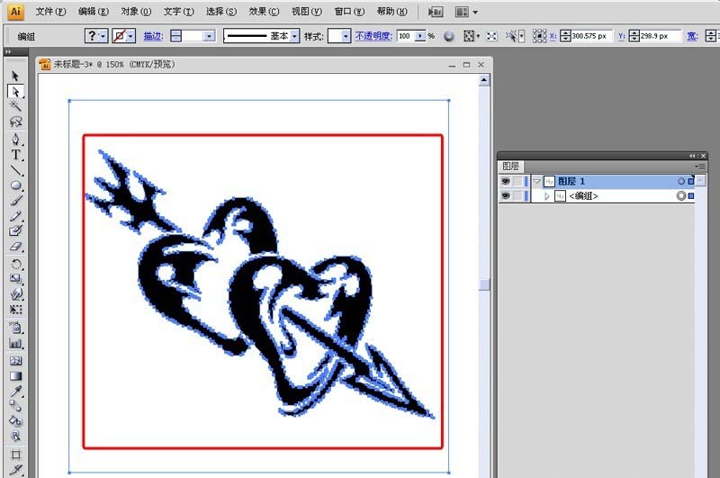Screen dimensions: 720x478
Task: Open the 对象(O) menu
Action: point(136,12)
